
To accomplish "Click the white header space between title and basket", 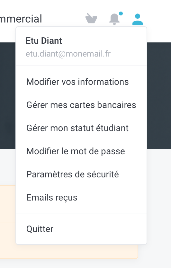I will tap(63, 18).
